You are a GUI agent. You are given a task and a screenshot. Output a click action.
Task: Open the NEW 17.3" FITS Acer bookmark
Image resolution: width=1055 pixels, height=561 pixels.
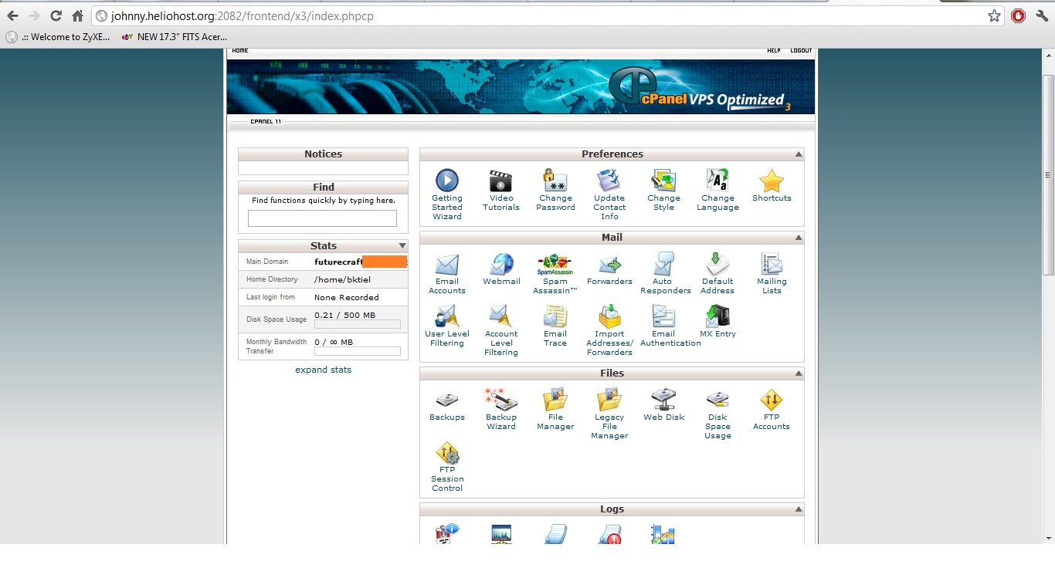tap(175, 36)
